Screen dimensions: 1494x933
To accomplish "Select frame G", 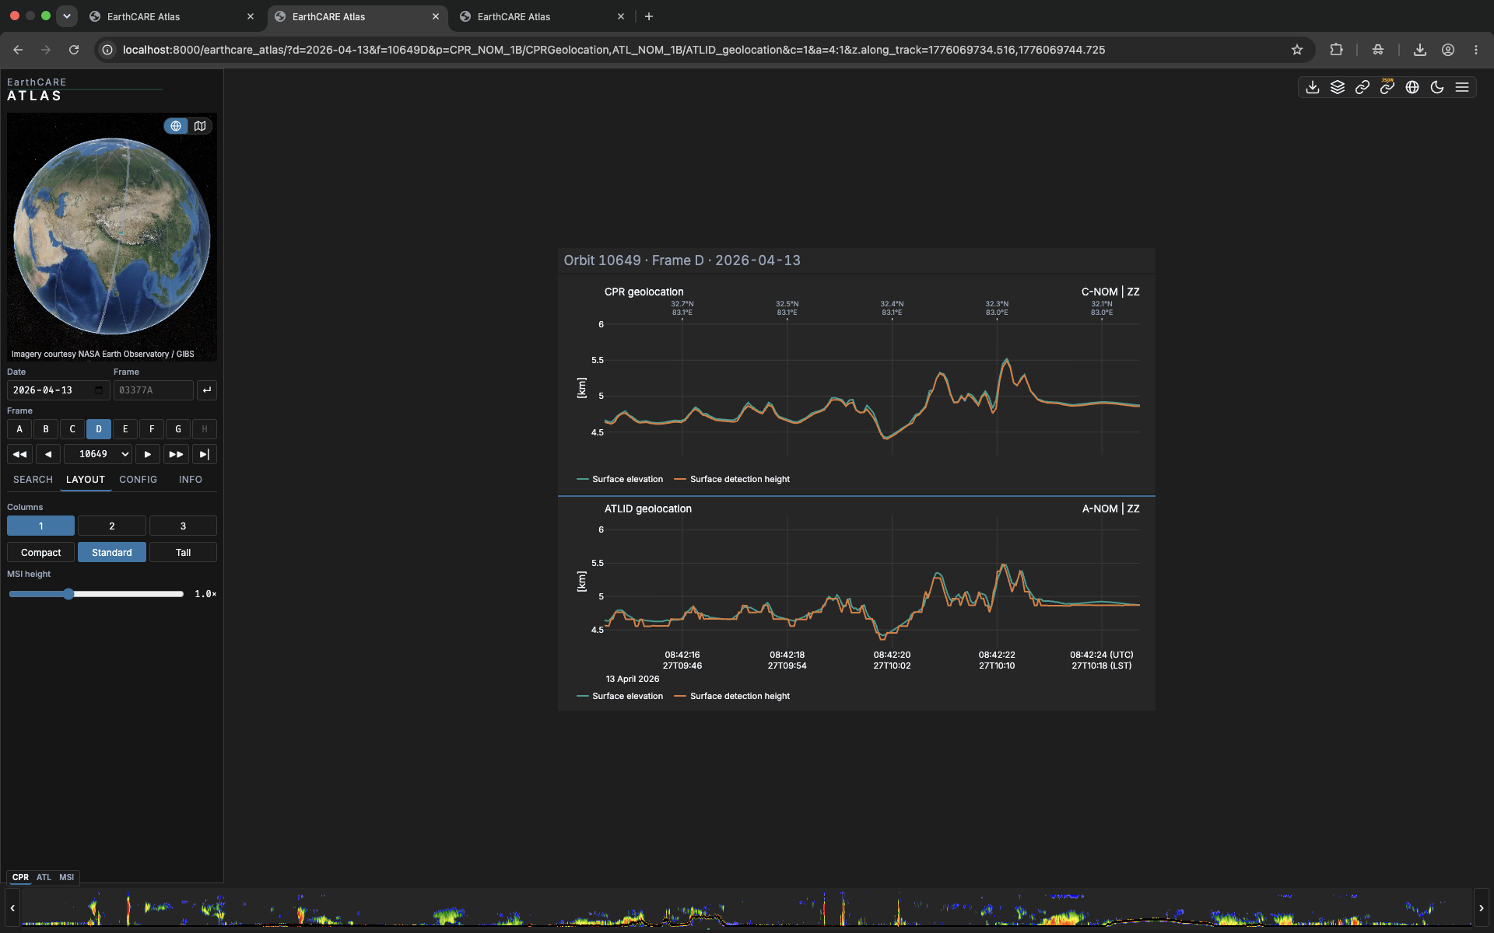I will (178, 429).
